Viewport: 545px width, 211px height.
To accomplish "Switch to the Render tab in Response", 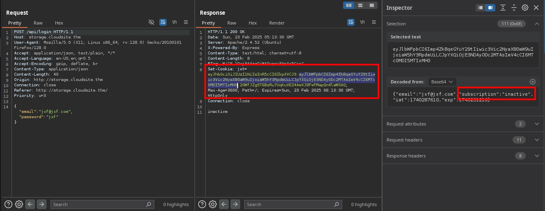I will click(277, 23).
